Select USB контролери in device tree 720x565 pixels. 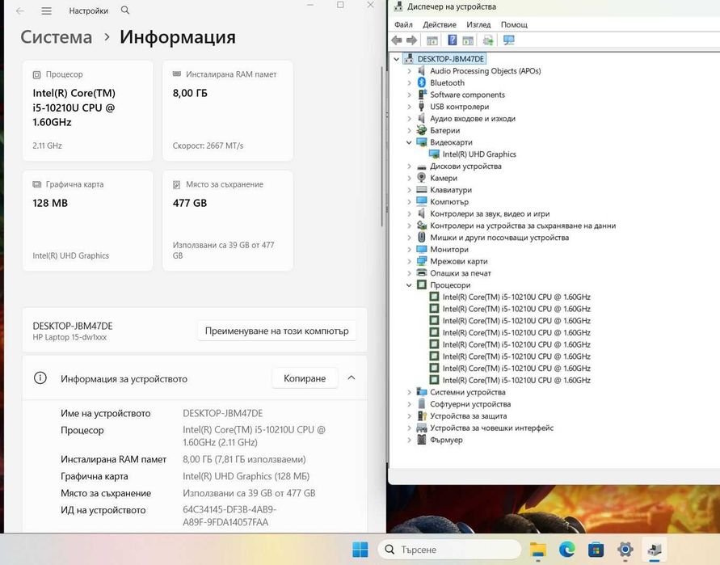(459, 107)
